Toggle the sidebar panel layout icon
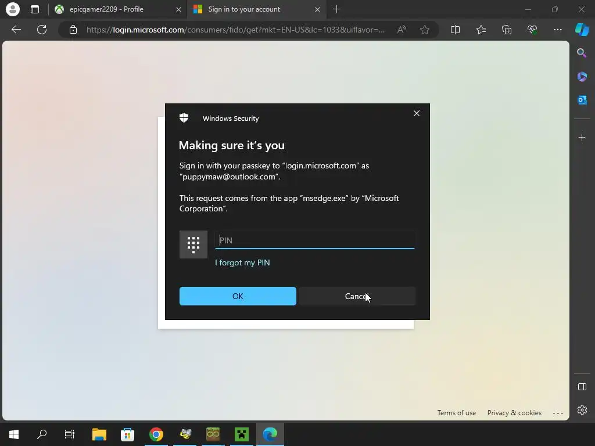 tap(582, 387)
